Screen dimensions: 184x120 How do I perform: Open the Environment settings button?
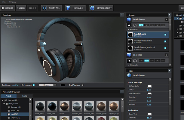[x=101, y=8]
